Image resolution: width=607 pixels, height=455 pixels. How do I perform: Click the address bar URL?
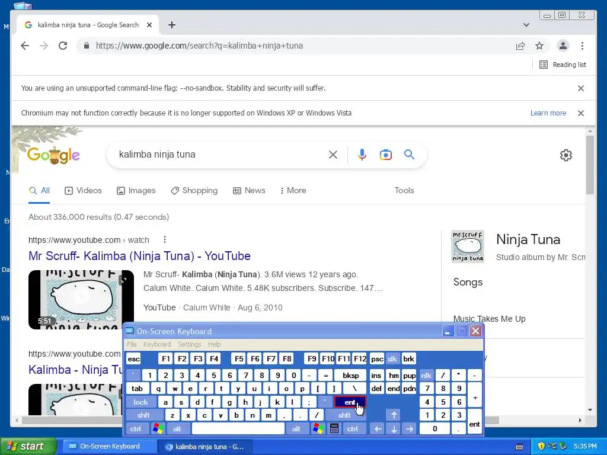pyautogui.click(x=199, y=46)
